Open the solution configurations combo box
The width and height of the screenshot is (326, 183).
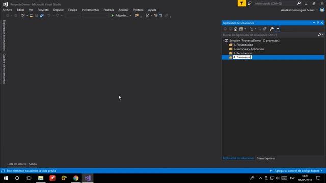point(73,16)
